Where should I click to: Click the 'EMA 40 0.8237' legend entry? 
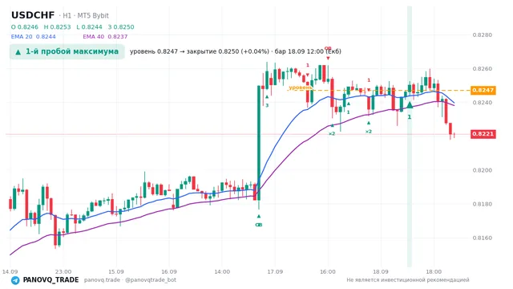point(105,37)
